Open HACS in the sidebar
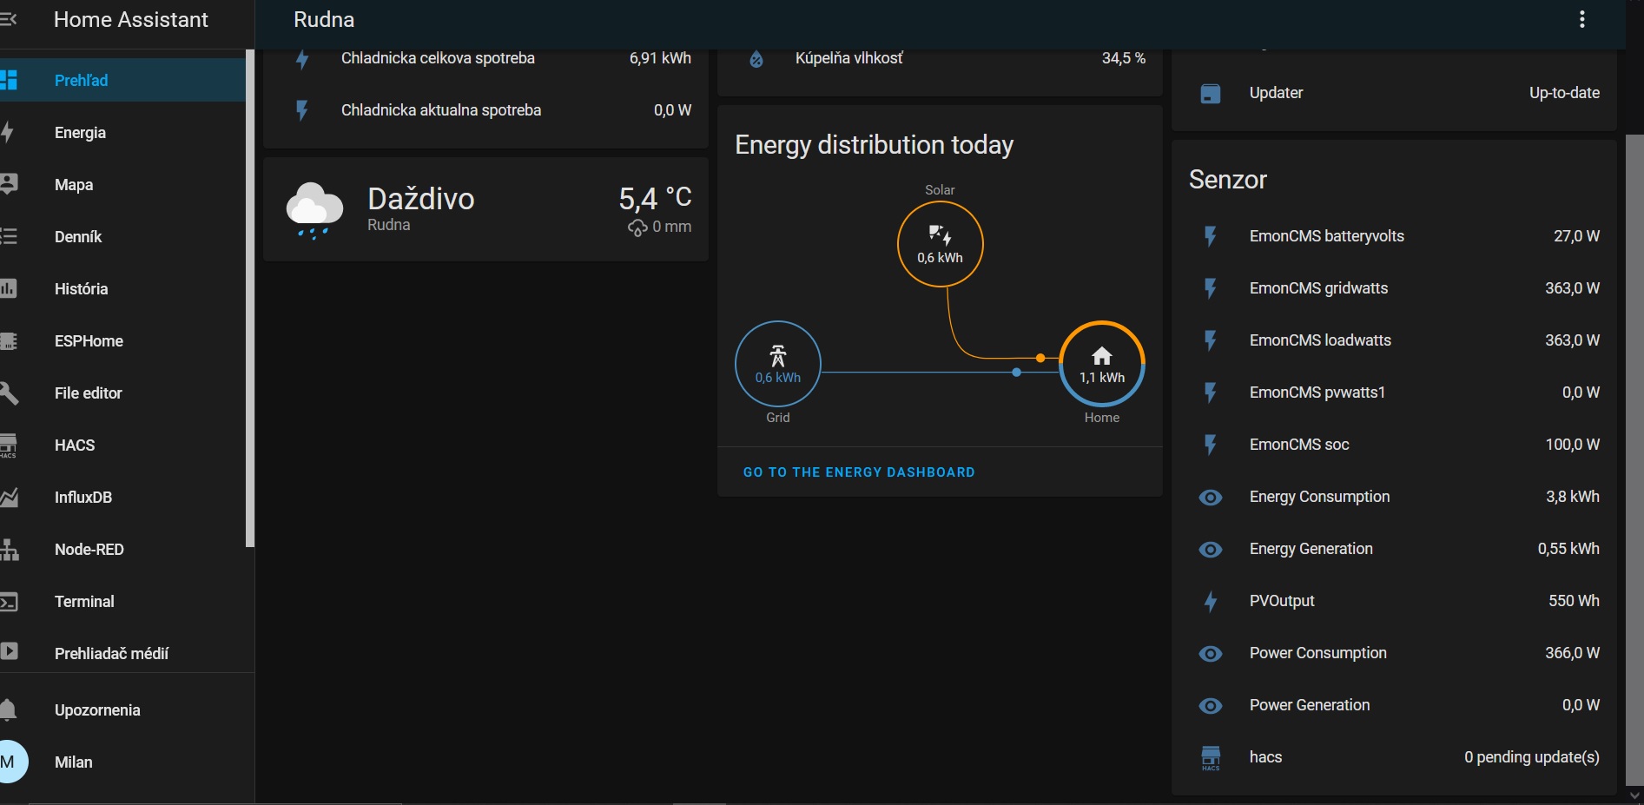 [x=122, y=445]
